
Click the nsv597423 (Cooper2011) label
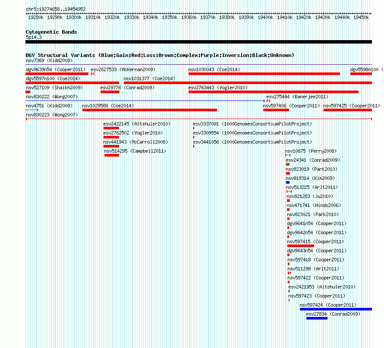point(317,296)
